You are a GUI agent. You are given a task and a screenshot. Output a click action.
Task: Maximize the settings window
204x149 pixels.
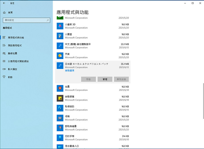tap(193, 3)
